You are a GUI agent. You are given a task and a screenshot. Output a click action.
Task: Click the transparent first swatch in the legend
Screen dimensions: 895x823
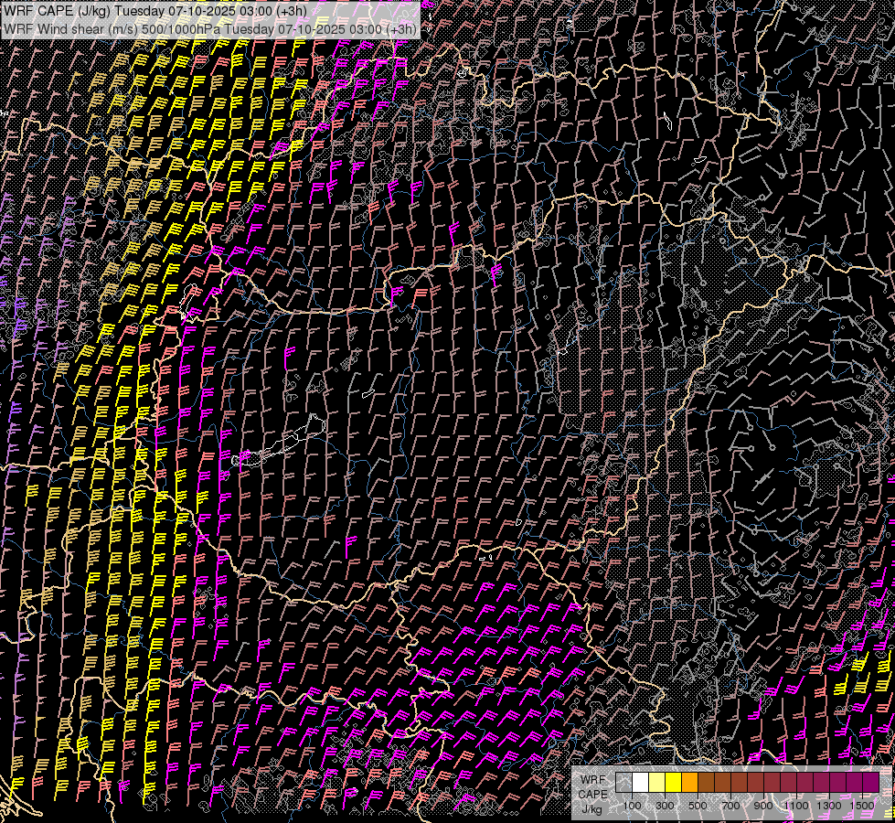(x=623, y=783)
